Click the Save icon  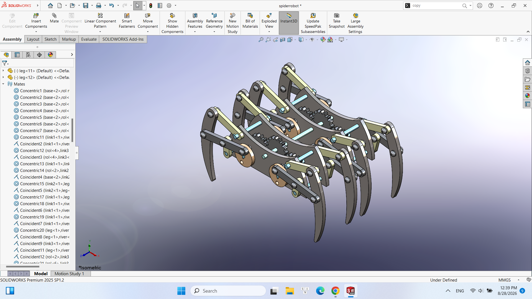(x=86, y=6)
